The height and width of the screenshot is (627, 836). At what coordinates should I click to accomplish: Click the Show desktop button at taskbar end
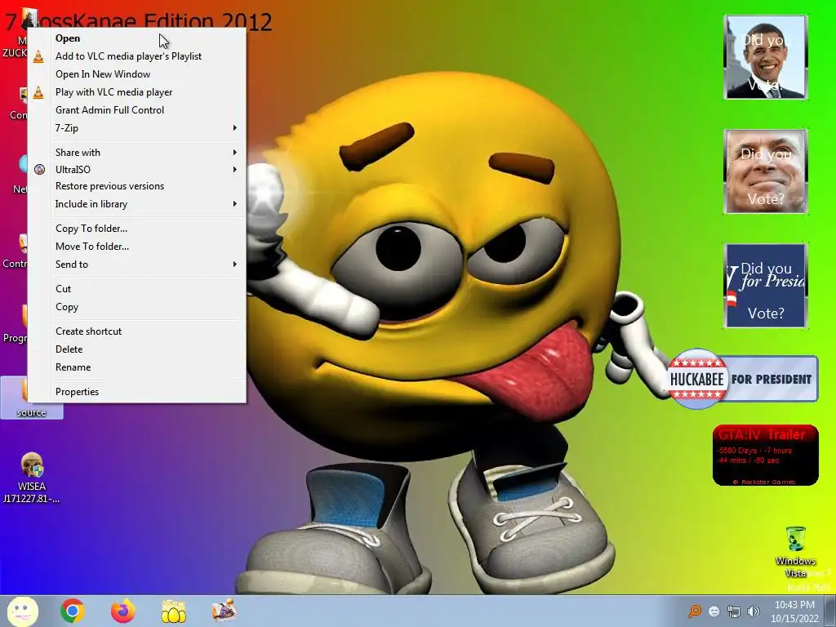(x=830, y=611)
